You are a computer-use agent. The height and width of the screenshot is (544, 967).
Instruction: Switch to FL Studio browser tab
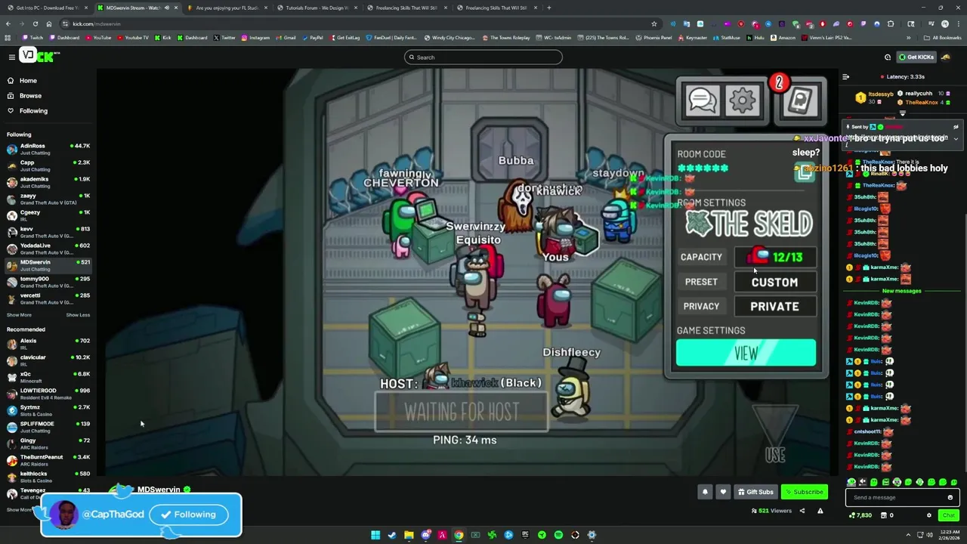tap(227, 8)
